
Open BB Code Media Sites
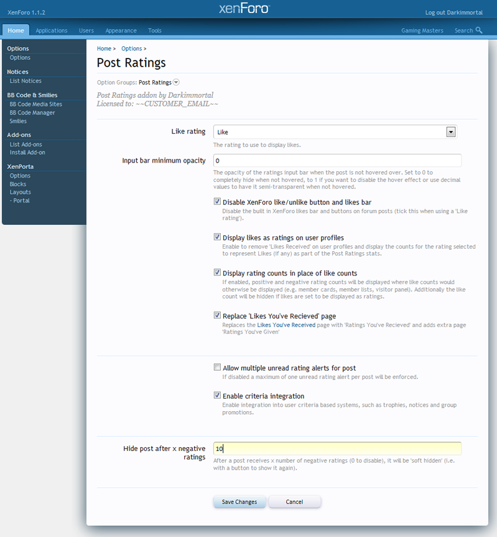pyautogui.click(x=36, y=104)
